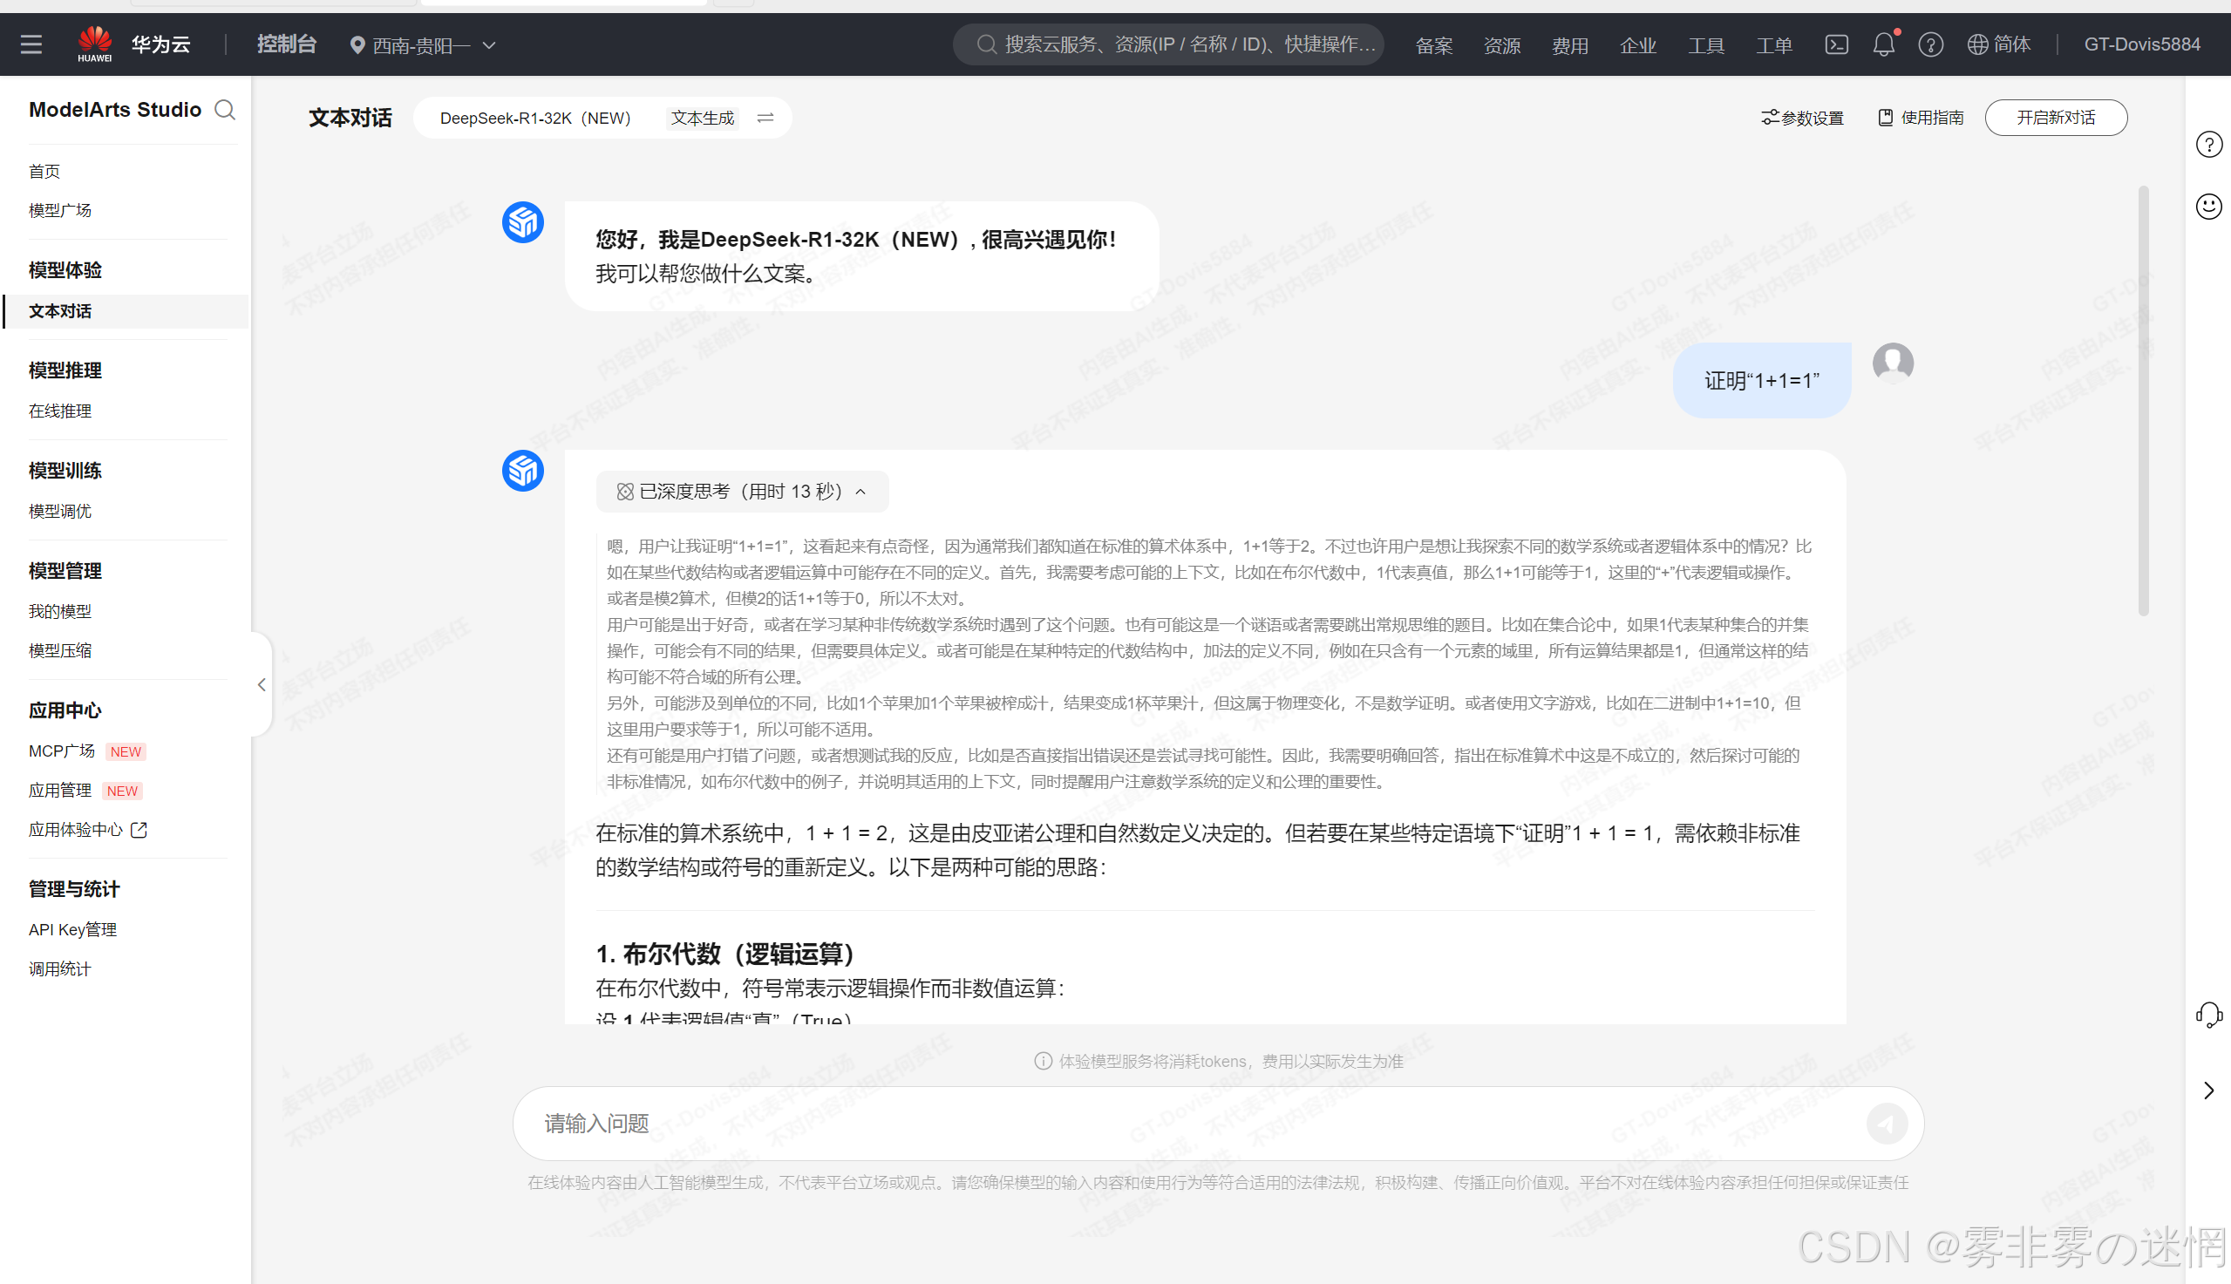Click the 请输入问题 chat input field
This screenshot has width=2231, height=1284.
point(1217,1124)
